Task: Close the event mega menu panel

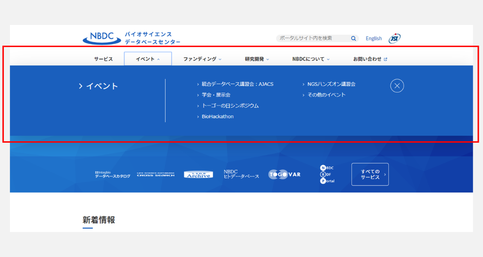Action: [x=397, y=86]
